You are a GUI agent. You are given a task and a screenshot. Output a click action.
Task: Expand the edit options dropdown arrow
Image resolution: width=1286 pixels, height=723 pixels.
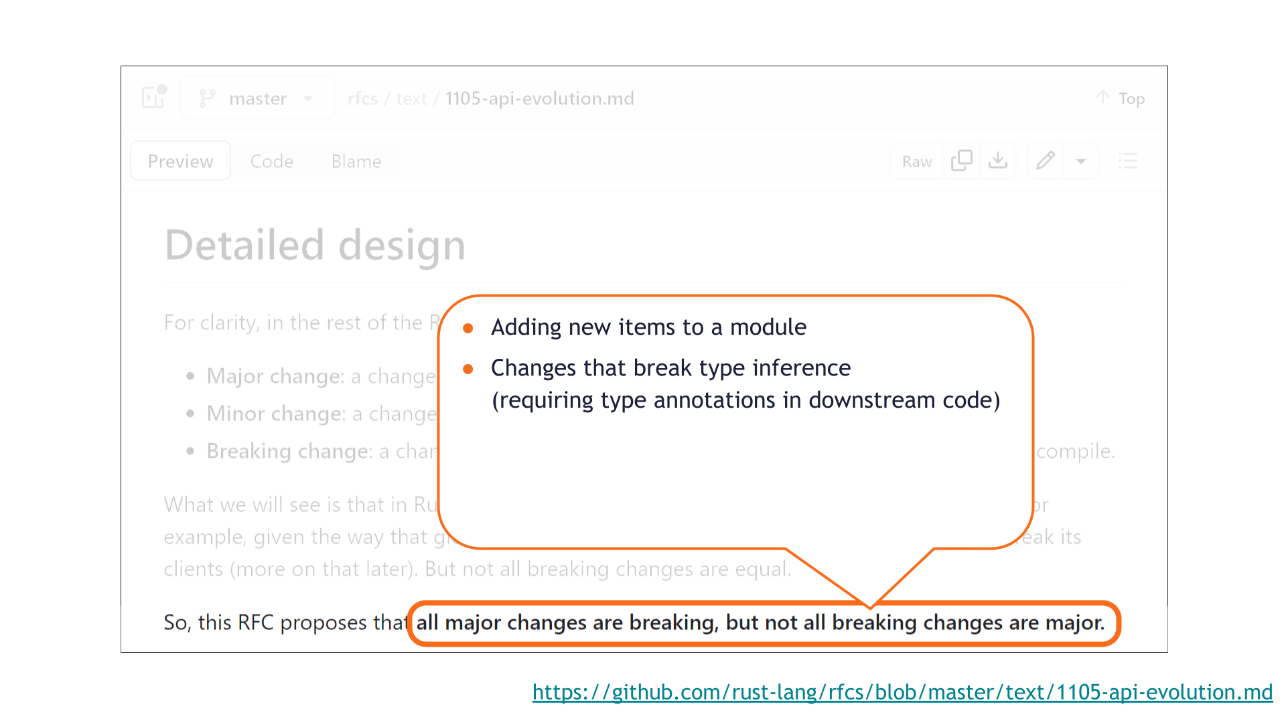[1081, 161]
